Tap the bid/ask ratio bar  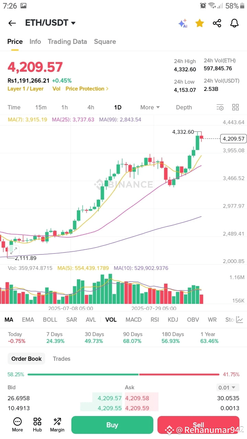(123, 375)
